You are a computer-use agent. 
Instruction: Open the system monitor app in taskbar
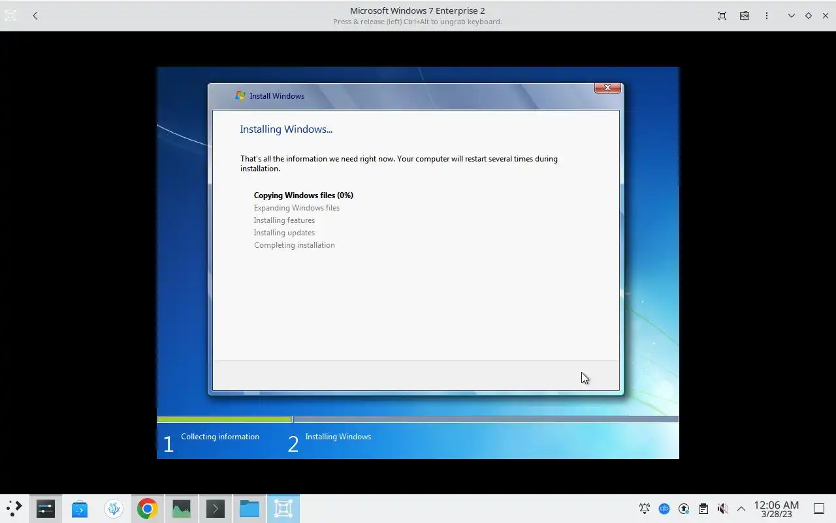pos(182,508)
